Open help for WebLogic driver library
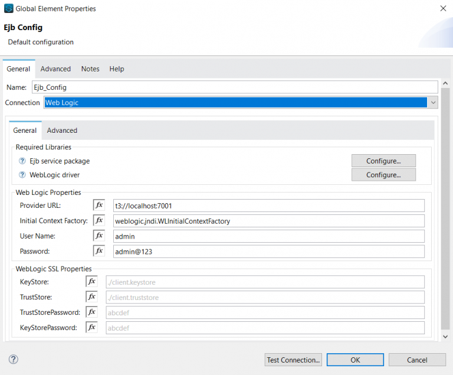Viewport: 453px width, 375px height. point(22,175)
